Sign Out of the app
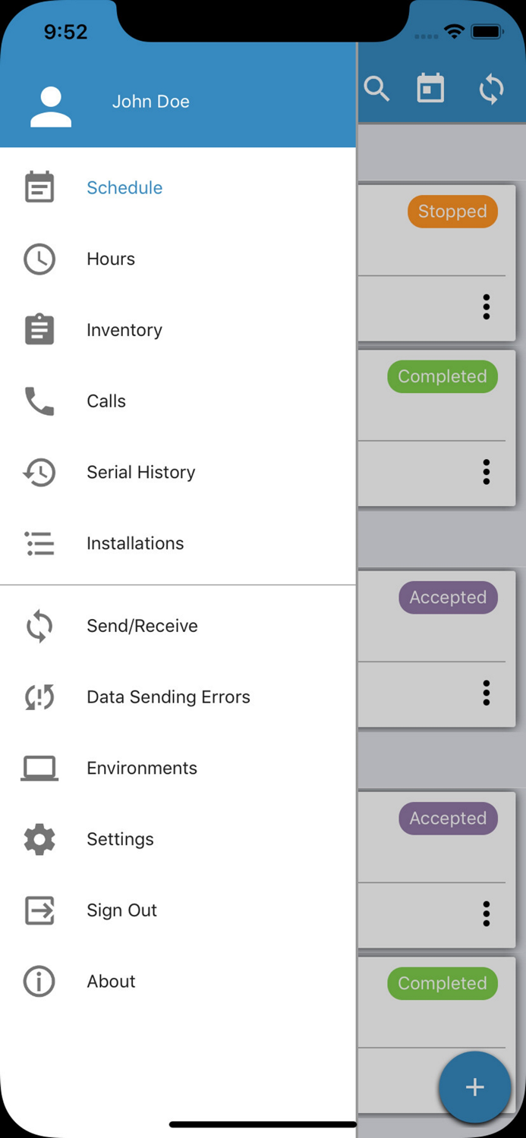Image resolution: width=526 pixels, height=1138 pixels. [121, 910]
